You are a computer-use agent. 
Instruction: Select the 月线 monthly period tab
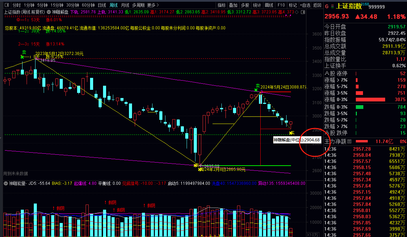(125, 5)
